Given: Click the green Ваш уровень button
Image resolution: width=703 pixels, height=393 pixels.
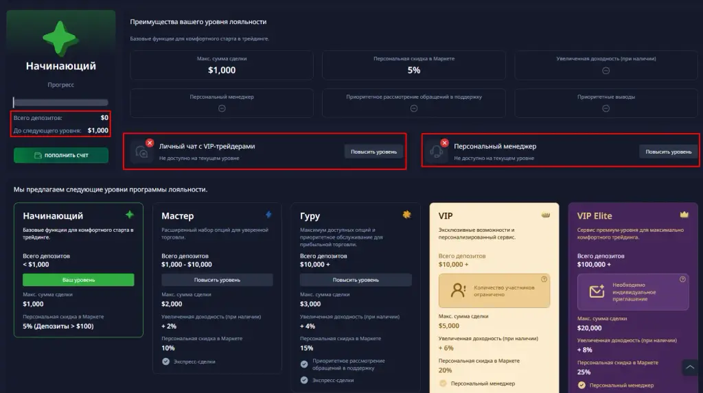Looking at the screenshot, I should [78, 280].
